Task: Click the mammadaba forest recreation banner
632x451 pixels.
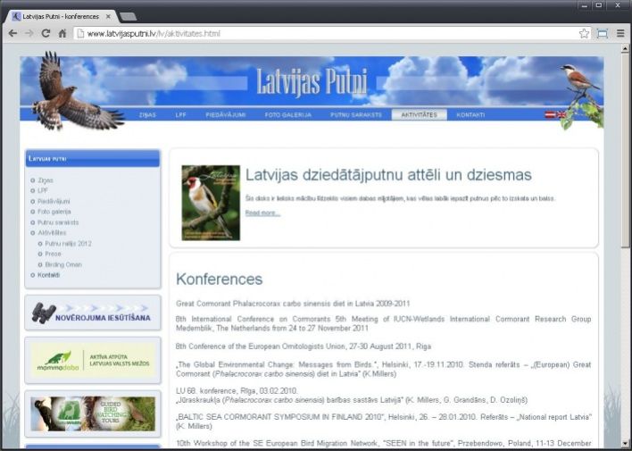Action: (x=93, y=360)
